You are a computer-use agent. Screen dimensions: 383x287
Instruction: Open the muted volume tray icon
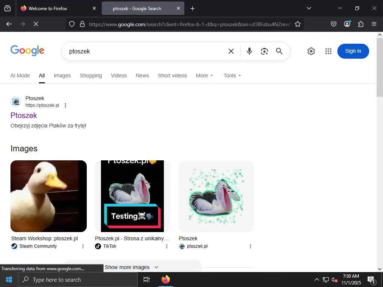tap(335, 280)
